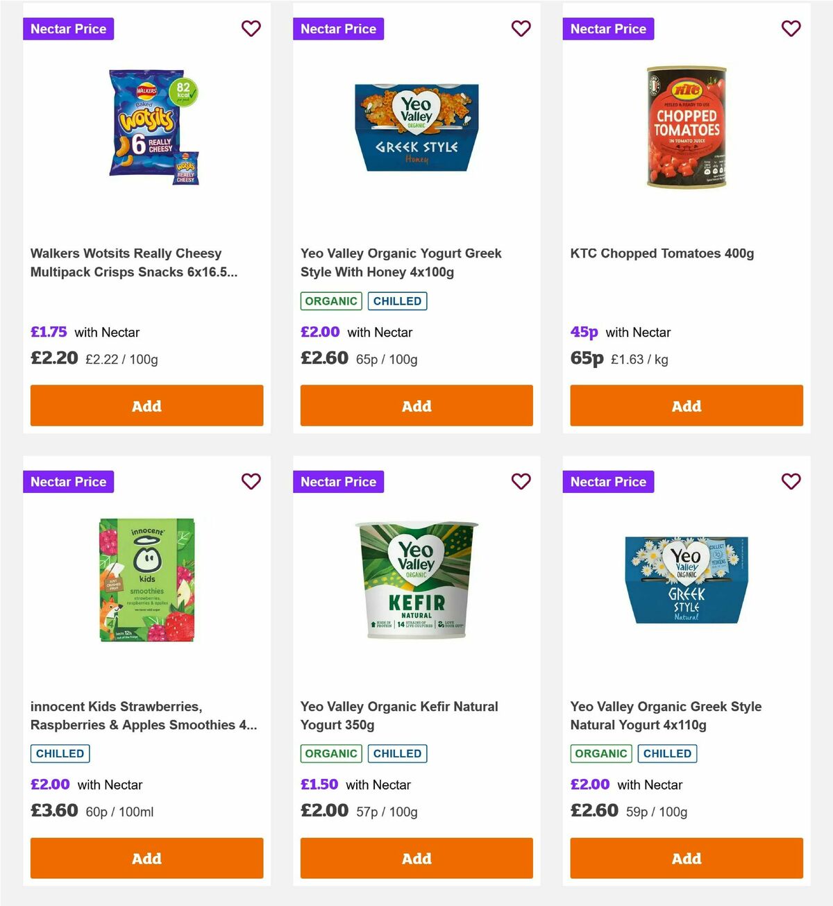Click the Nectar Price badge on KTC Tomatoes
Viewport: 833px width, 906px height.
608,28
